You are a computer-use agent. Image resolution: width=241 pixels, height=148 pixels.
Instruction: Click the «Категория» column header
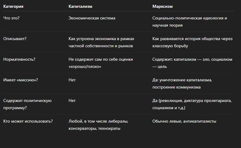coord(13,6)
